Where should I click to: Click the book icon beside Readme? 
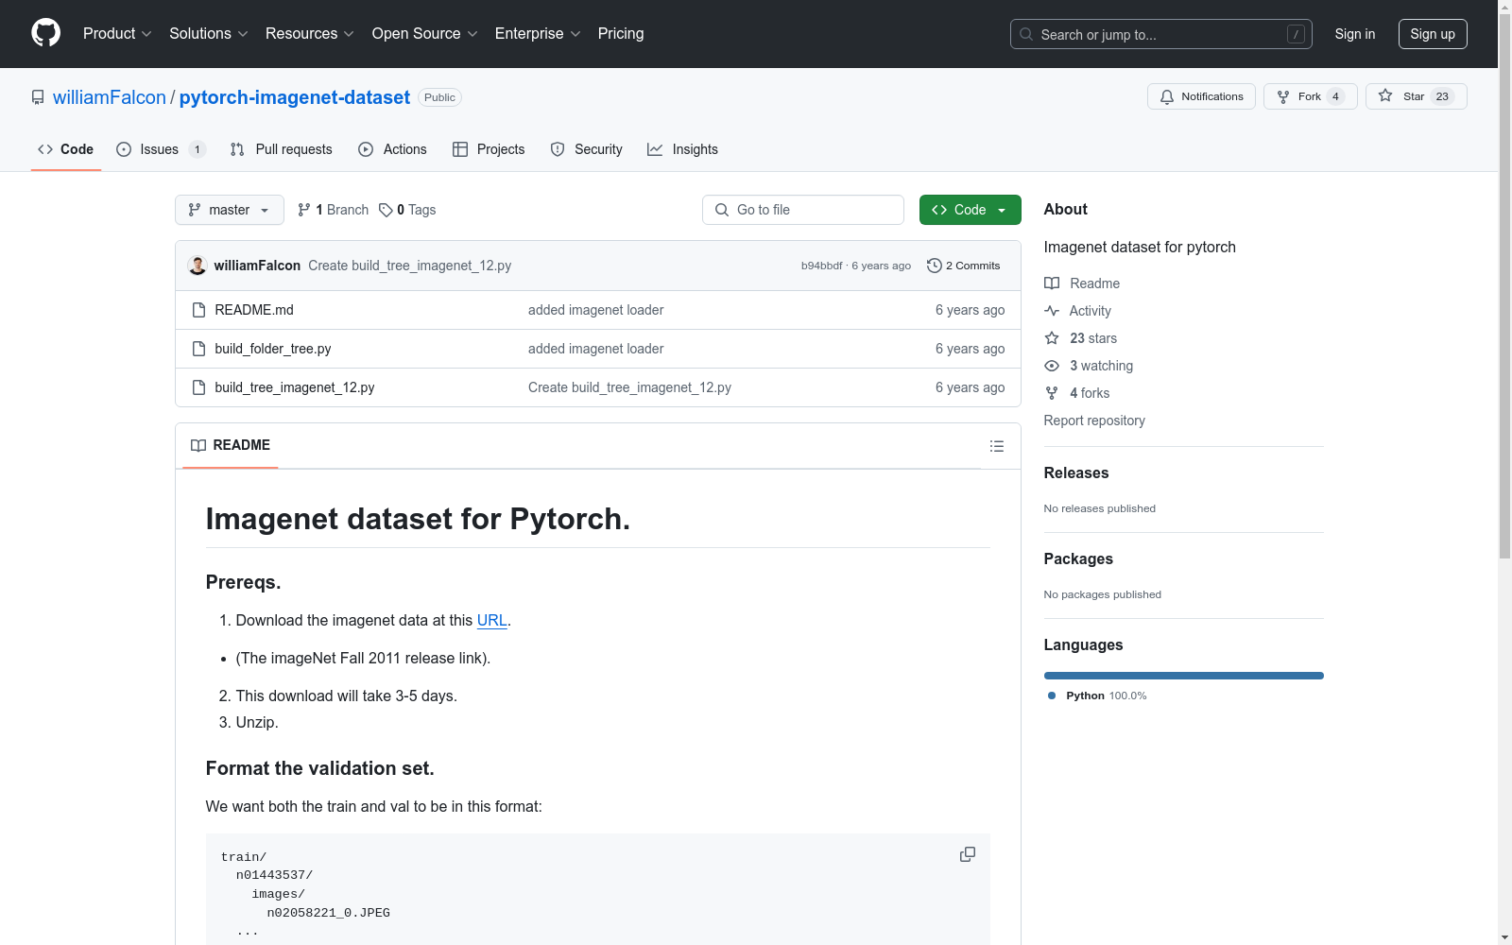tap(1052, 283)
